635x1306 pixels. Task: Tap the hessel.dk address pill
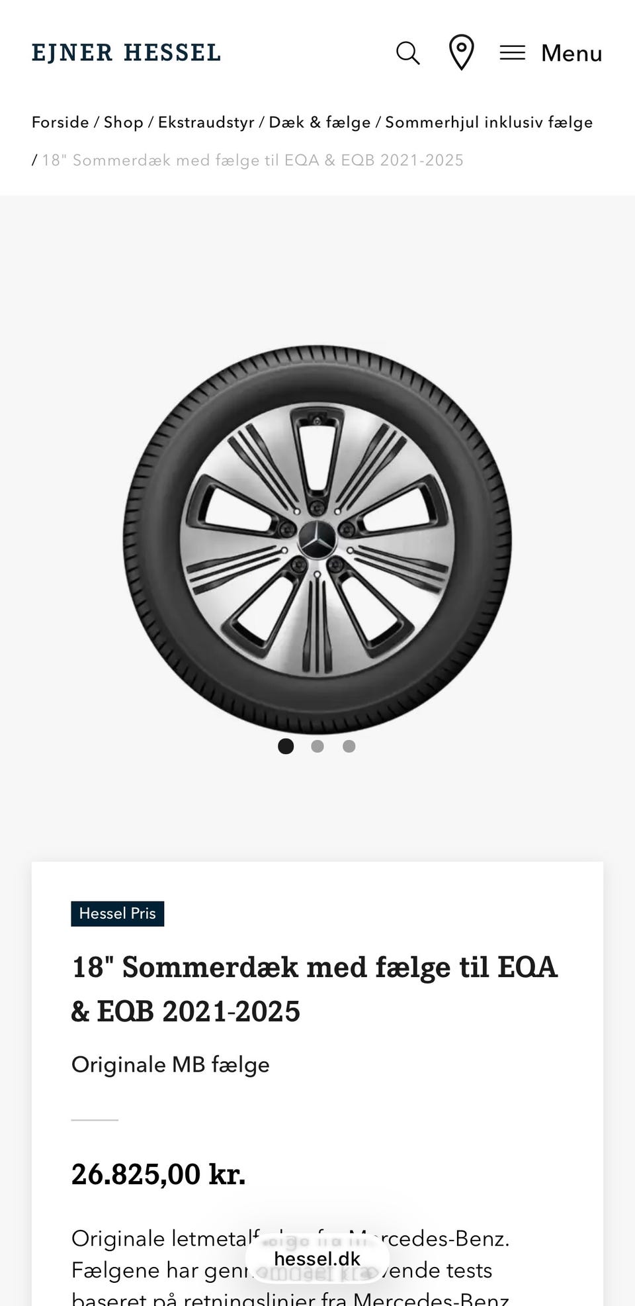(x=317, y=1258)
